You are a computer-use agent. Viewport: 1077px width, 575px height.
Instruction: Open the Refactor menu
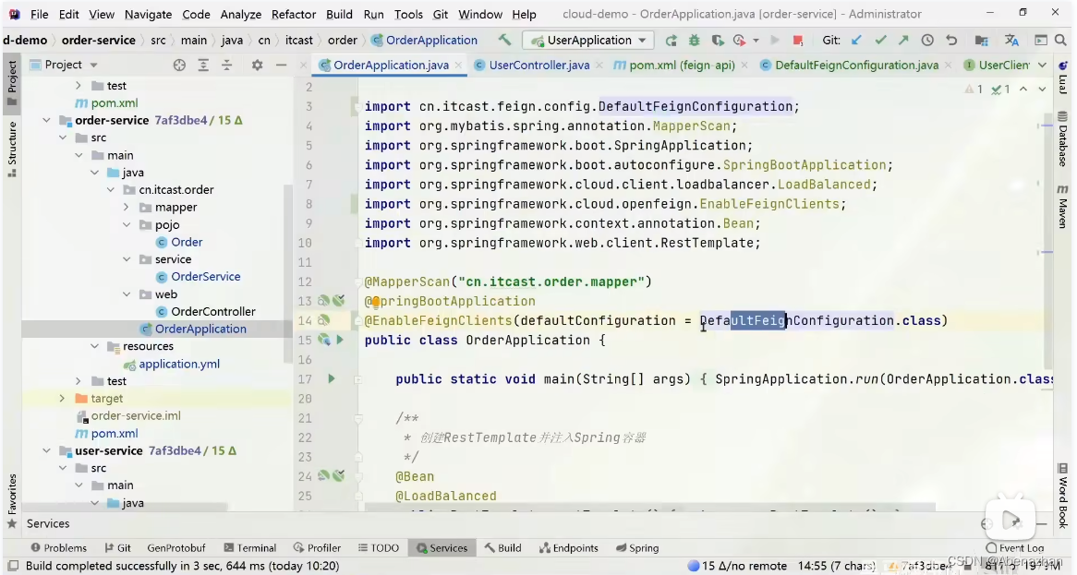294,14
